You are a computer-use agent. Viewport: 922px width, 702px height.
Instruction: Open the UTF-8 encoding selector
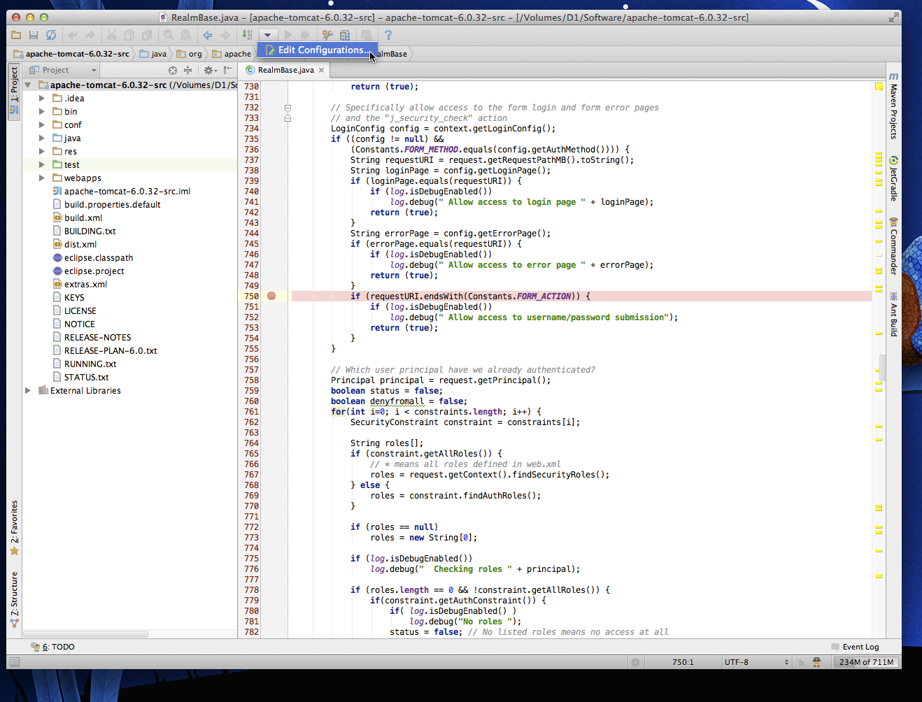point(756,662)
